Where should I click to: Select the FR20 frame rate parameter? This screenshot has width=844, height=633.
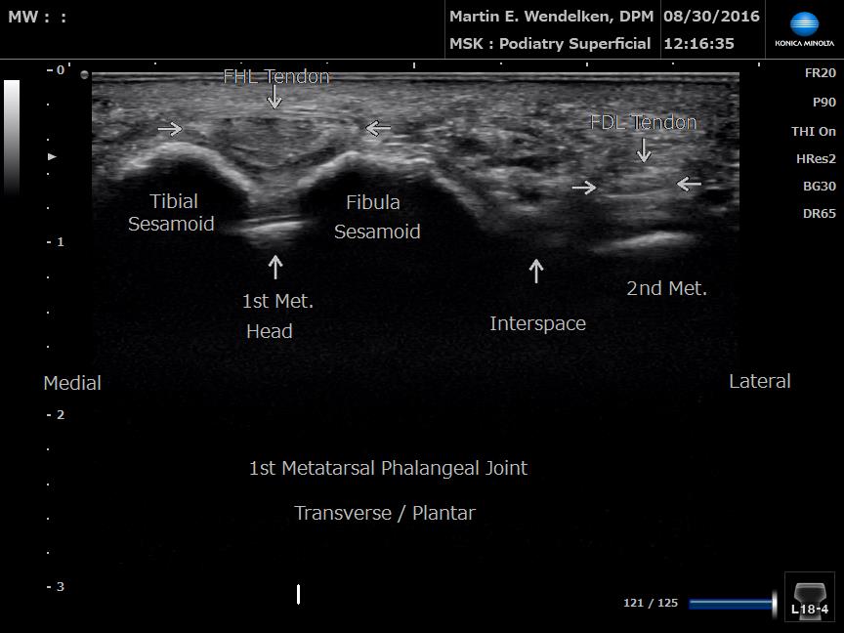pyautogui.click(x=820, y=73)
